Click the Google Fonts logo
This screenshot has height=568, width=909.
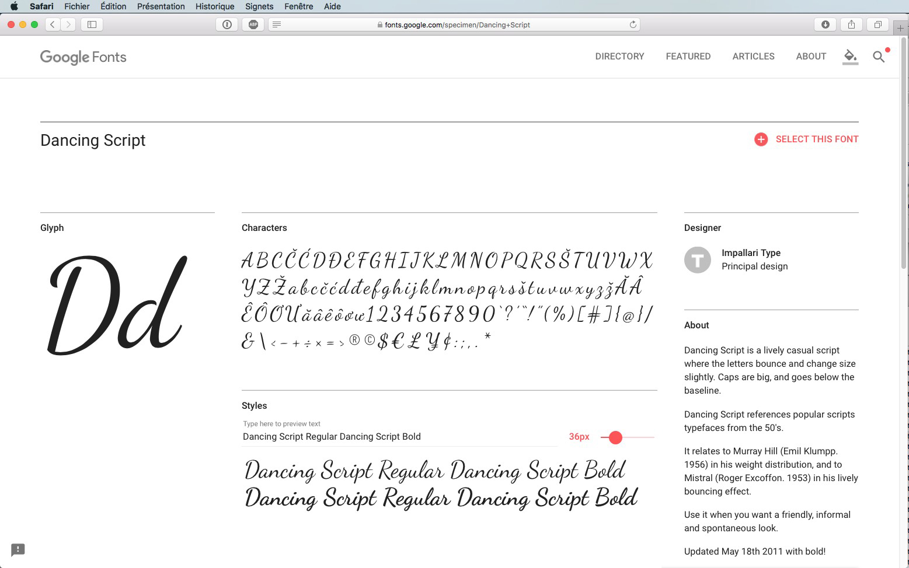click(x=83, y=57)
